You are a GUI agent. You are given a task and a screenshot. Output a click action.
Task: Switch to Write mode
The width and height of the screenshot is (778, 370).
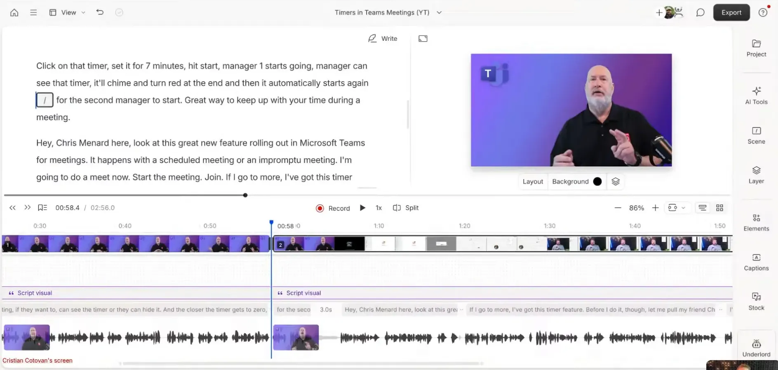pyautogui.click(x=383, y=38)
